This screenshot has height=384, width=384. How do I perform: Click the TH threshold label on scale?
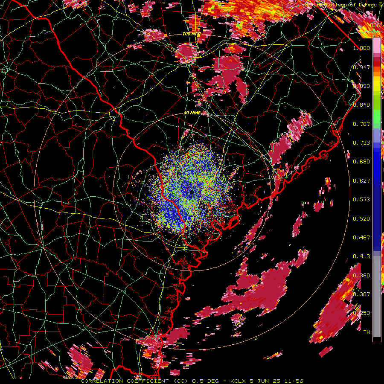(367, 332)
